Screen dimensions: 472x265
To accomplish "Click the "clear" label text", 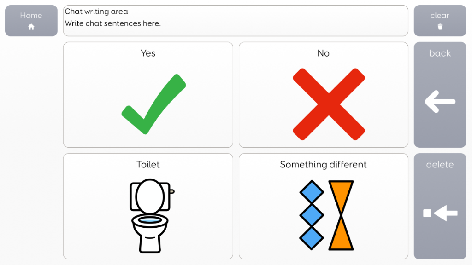I will (440, 15).
